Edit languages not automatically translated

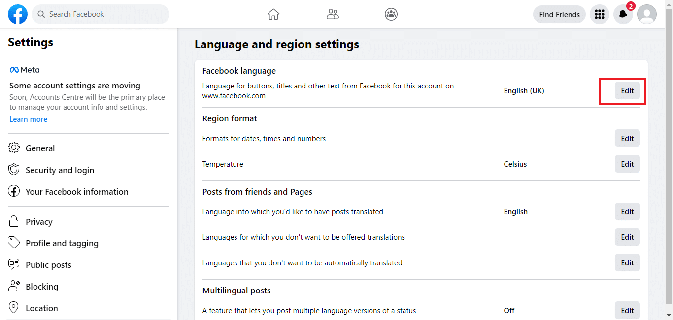click(x=627, y=263)
